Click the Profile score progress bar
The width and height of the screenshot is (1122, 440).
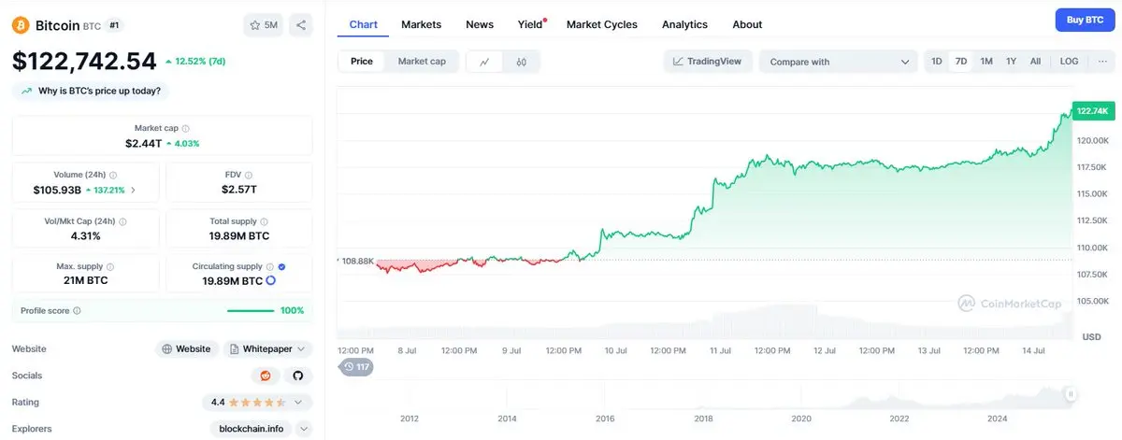pyautogui.click(x=251, y=310)
